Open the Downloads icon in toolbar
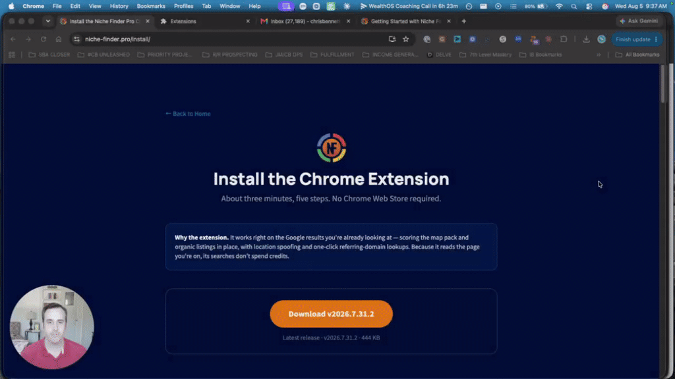 586,39
